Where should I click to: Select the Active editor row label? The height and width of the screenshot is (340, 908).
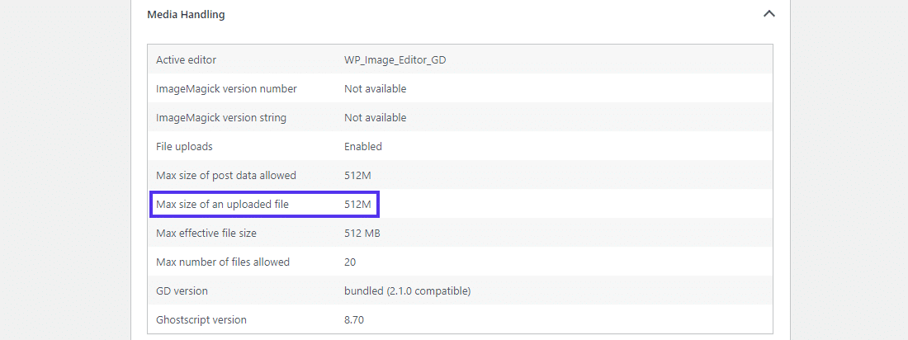(x=186, y=59)
